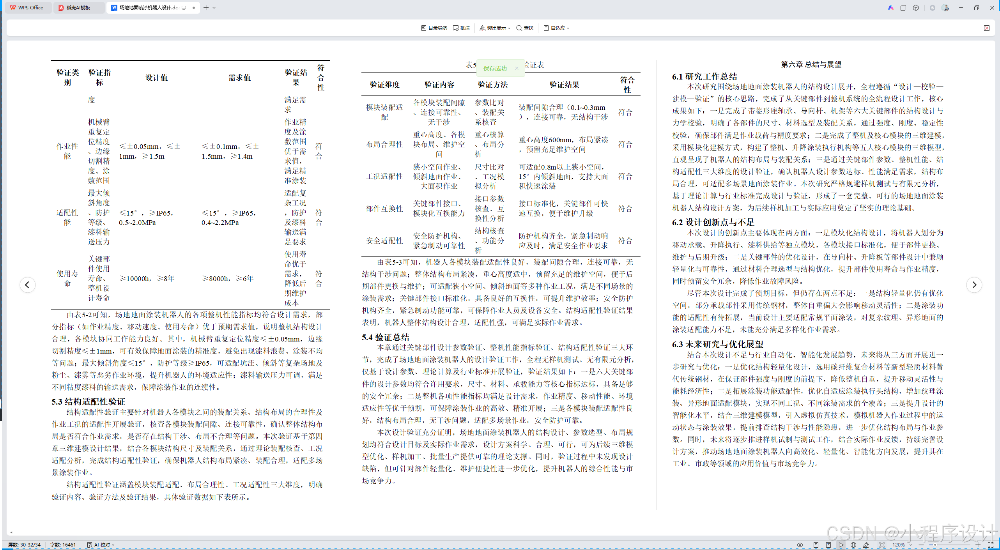Create a new tab with plus button
The width and height of the screenshot is (1000, 550).
point(206,8)
